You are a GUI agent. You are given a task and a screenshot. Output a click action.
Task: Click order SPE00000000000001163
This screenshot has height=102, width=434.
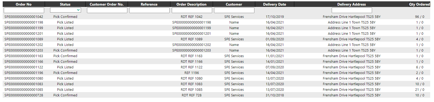(x=24, y=56)
